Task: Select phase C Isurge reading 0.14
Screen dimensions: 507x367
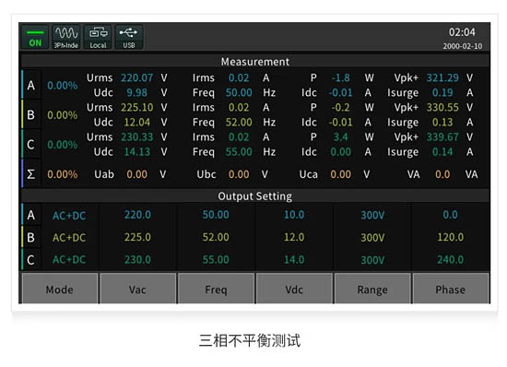Action: [442, 152]
